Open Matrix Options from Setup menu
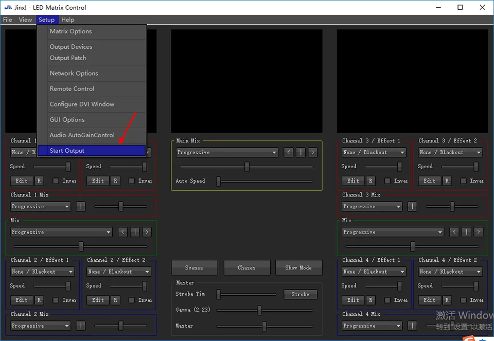 [x=70, y=31]
